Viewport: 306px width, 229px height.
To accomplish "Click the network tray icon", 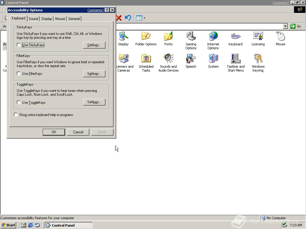I will coord(284,225).
